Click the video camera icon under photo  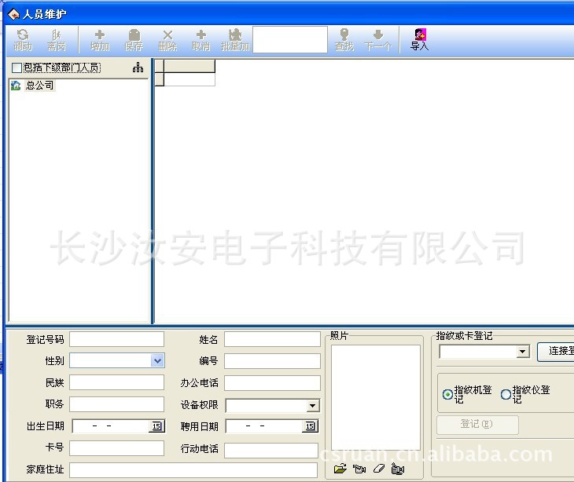click(x=398, y=469)
